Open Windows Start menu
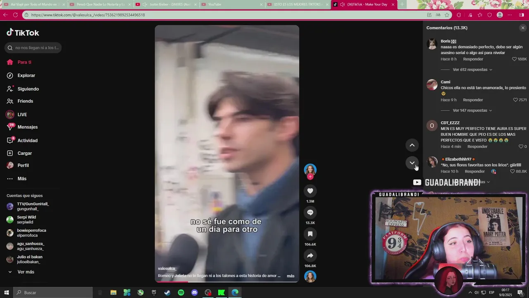Screen dimensions: 529x298 [x=7, y=293]
